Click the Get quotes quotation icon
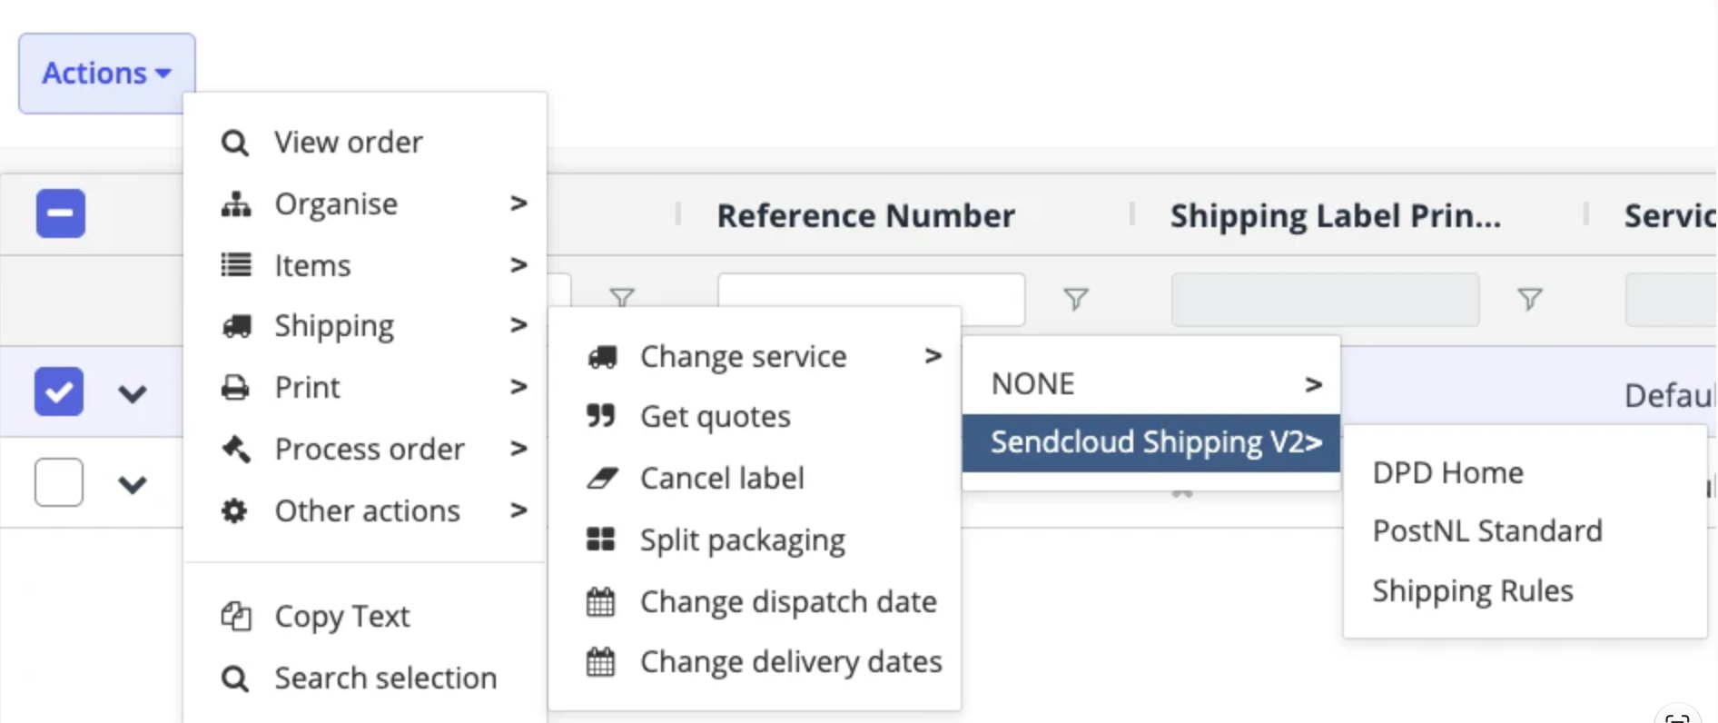The image size is (1718, 723). pos(601,416)
